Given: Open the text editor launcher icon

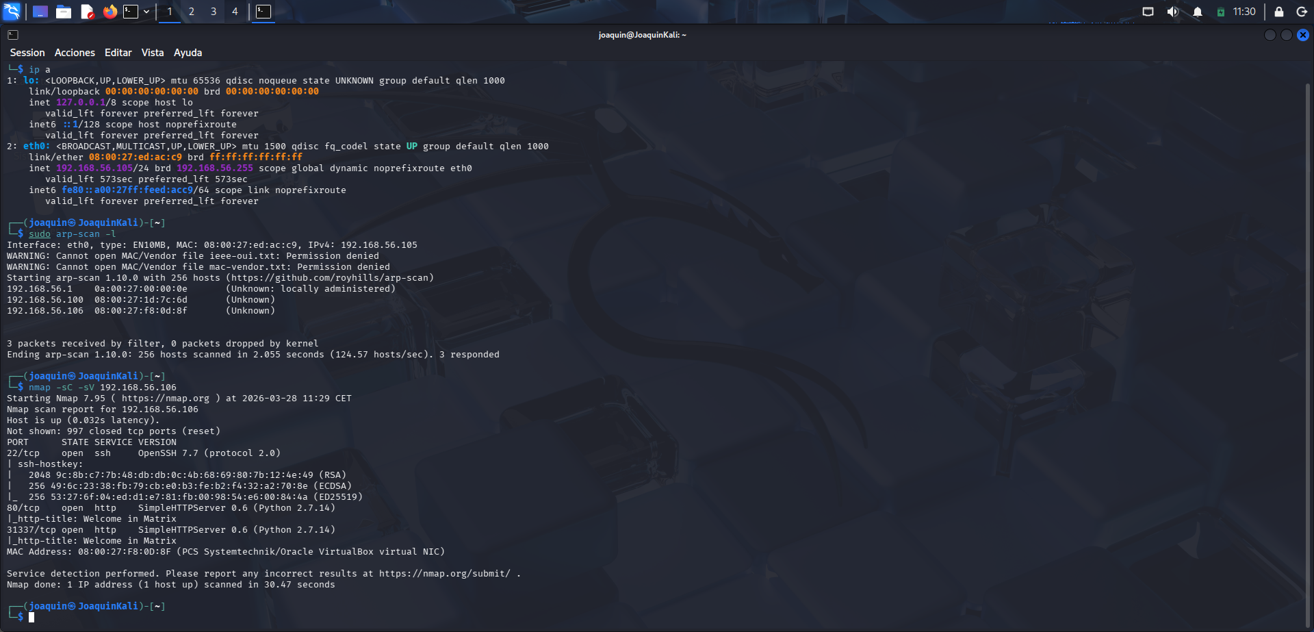Looking at the screenshot, I should [x=87, y=11].
